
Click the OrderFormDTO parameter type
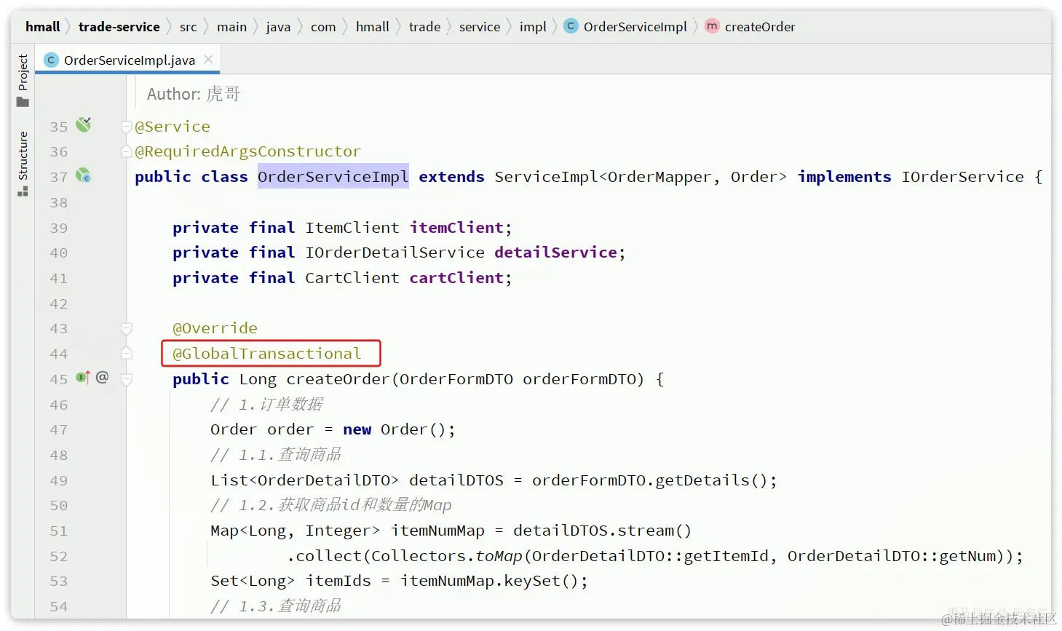[456, 379]
